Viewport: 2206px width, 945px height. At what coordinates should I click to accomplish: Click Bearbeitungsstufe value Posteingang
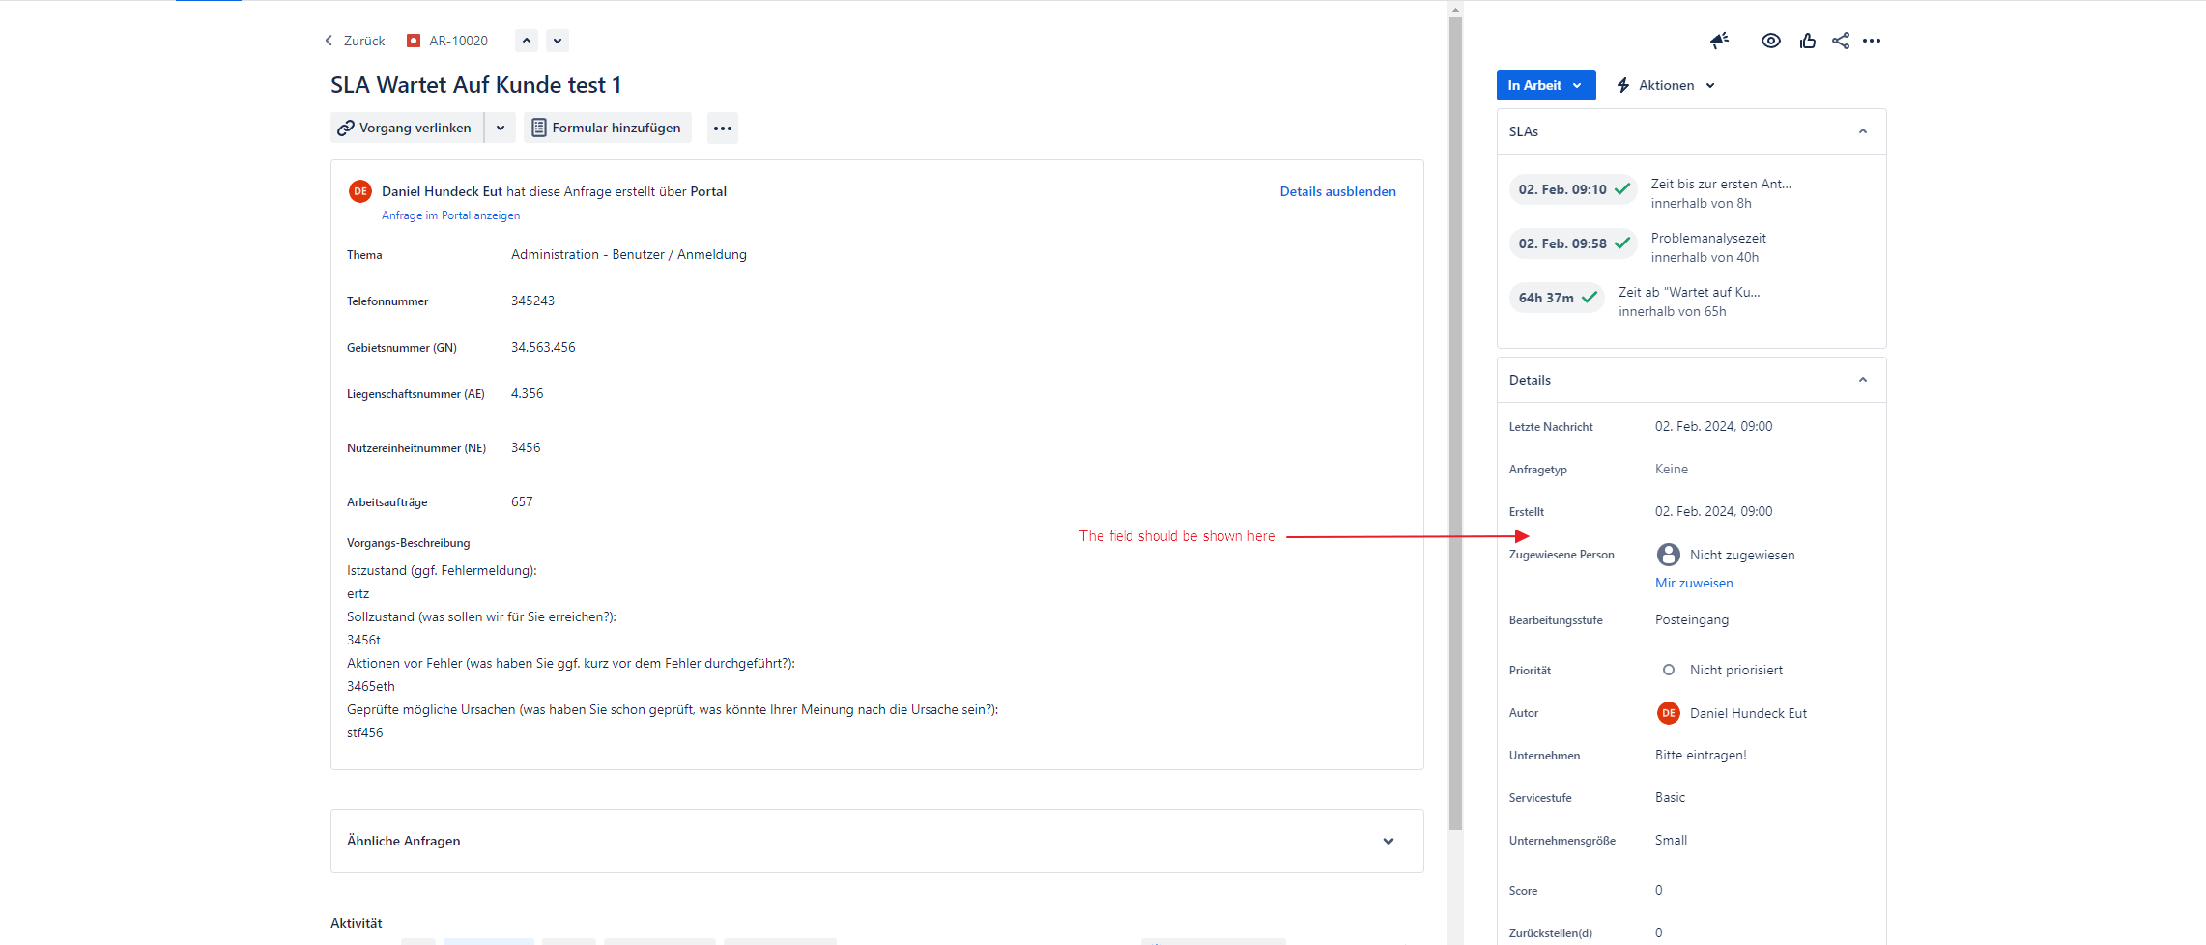tap(1692, 619)
